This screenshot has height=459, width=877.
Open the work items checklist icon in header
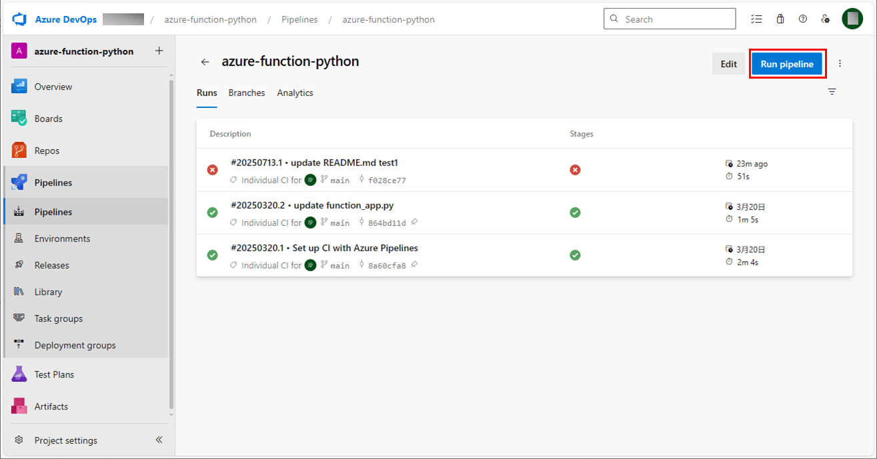coord(756,19)
